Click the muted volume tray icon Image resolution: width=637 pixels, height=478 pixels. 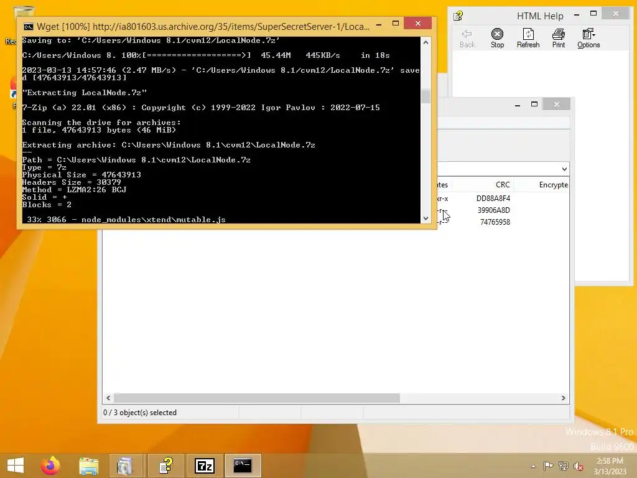coord(579,466)
